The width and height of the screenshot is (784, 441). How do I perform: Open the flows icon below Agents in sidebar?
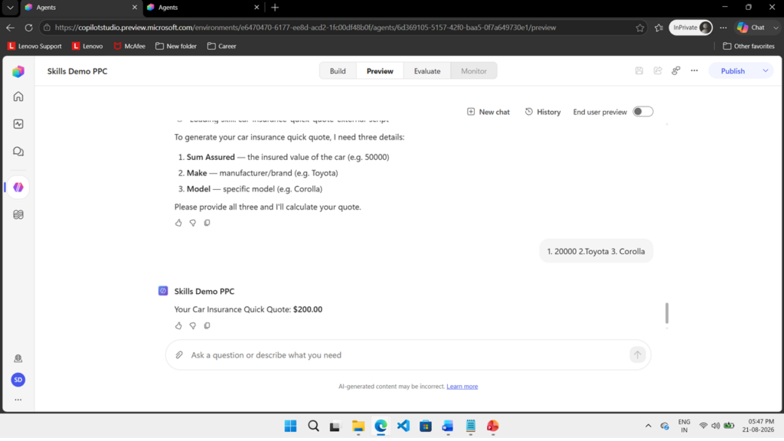[x=18, y=214]
